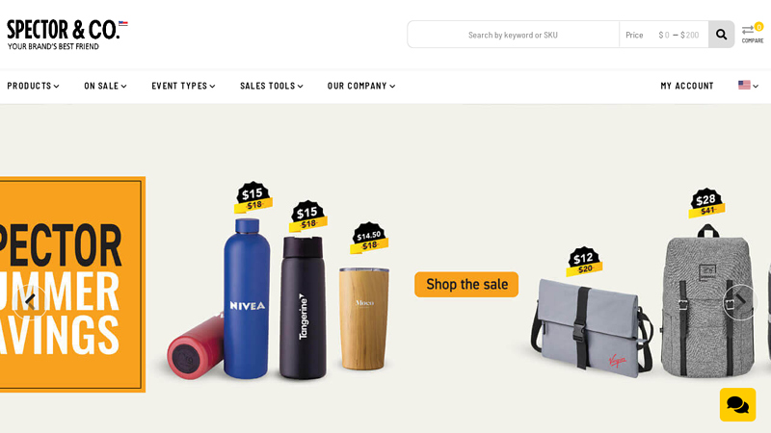Select the gray backpack product image
Image resolution: width=771 pixels, height=433 pixels.
(x=707, y=300)
